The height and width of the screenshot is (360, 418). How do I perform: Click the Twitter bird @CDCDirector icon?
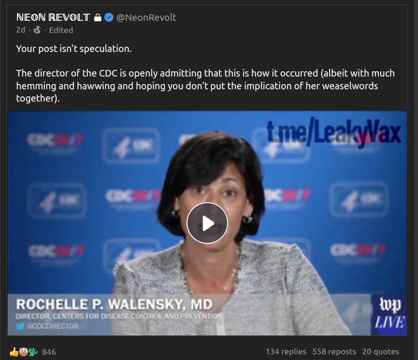(20, 326)
